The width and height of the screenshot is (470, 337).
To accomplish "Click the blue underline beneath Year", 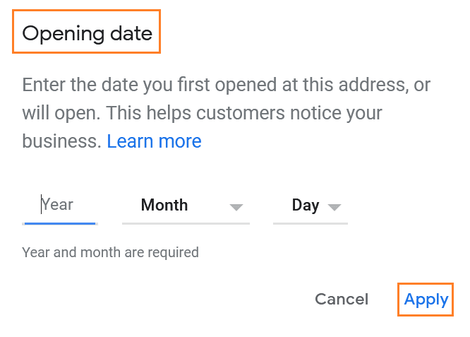I will [x=59, y=223].
